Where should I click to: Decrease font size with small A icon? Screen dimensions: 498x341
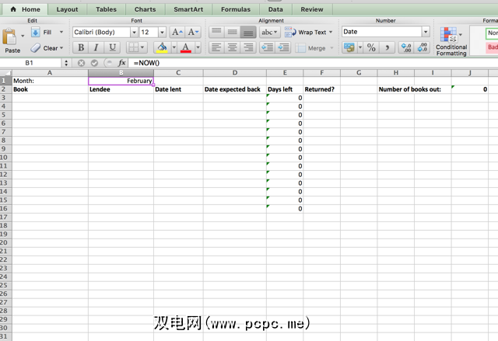pos(193,32)
